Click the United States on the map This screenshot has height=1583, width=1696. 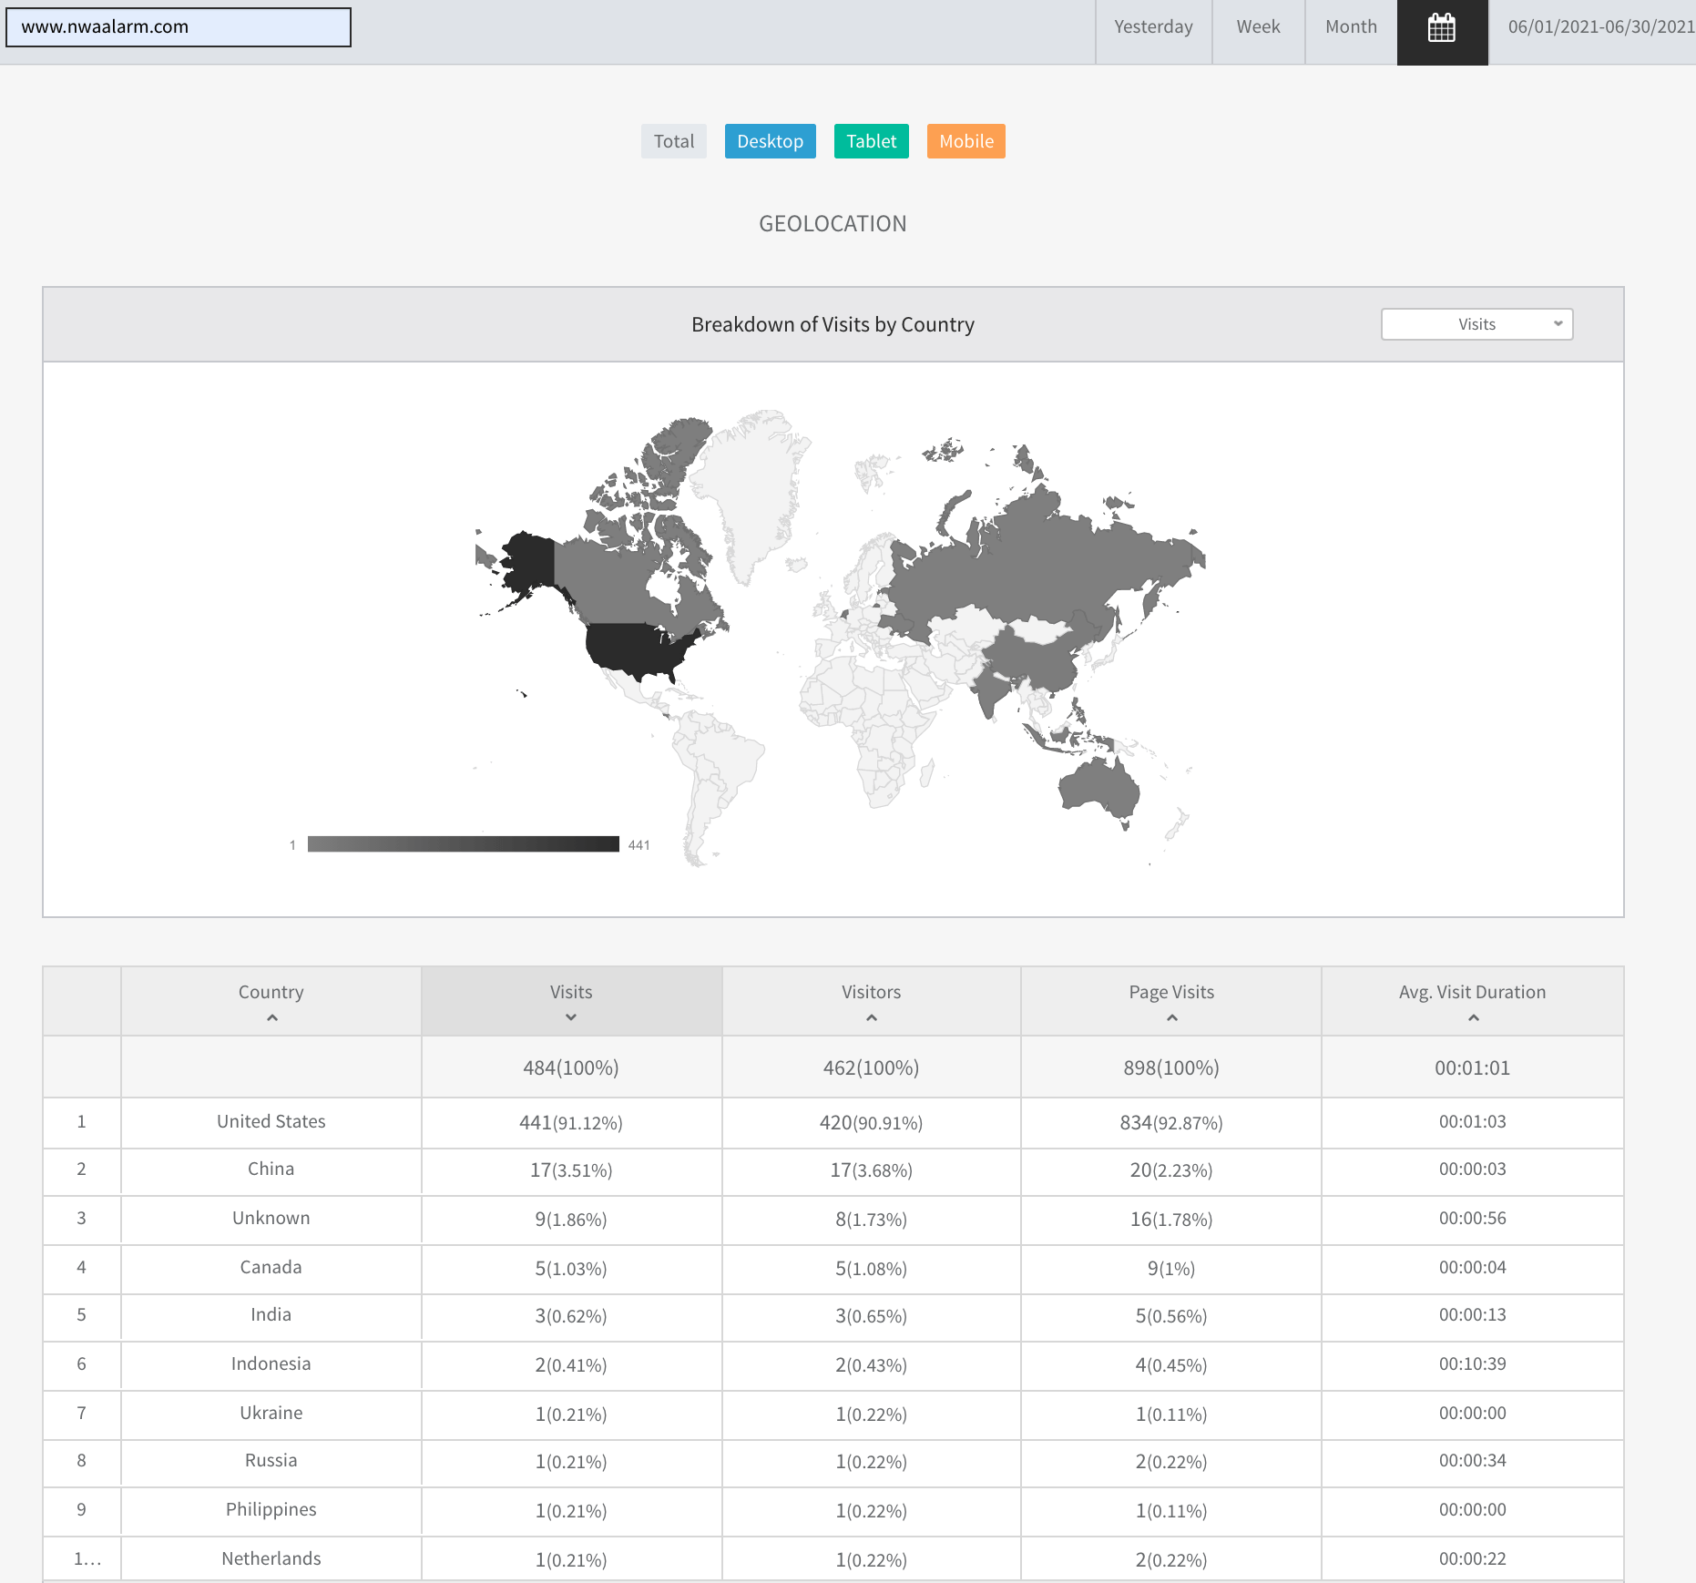point(638,649)
